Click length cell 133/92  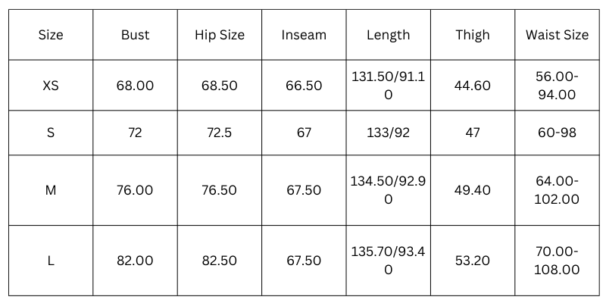point(388,133)
